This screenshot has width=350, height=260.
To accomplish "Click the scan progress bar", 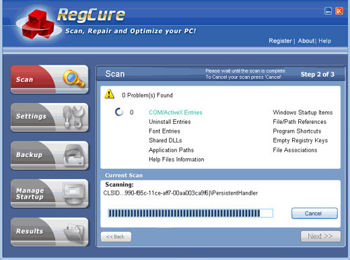I will 190,213.
